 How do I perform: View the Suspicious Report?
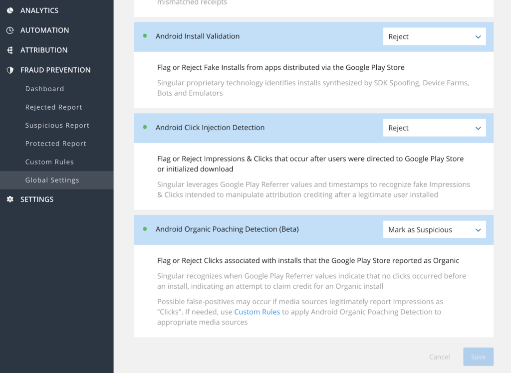tap(57, 125)
